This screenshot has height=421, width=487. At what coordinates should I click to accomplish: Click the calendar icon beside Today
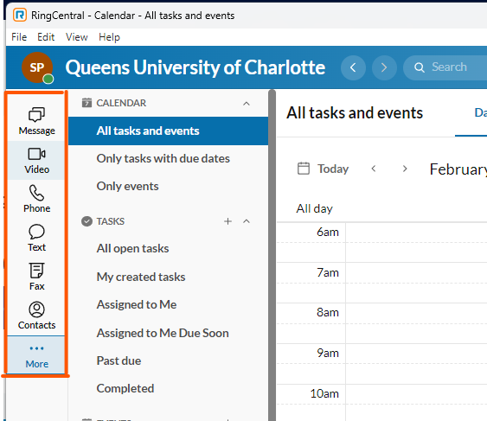click(x=303, y=169)
